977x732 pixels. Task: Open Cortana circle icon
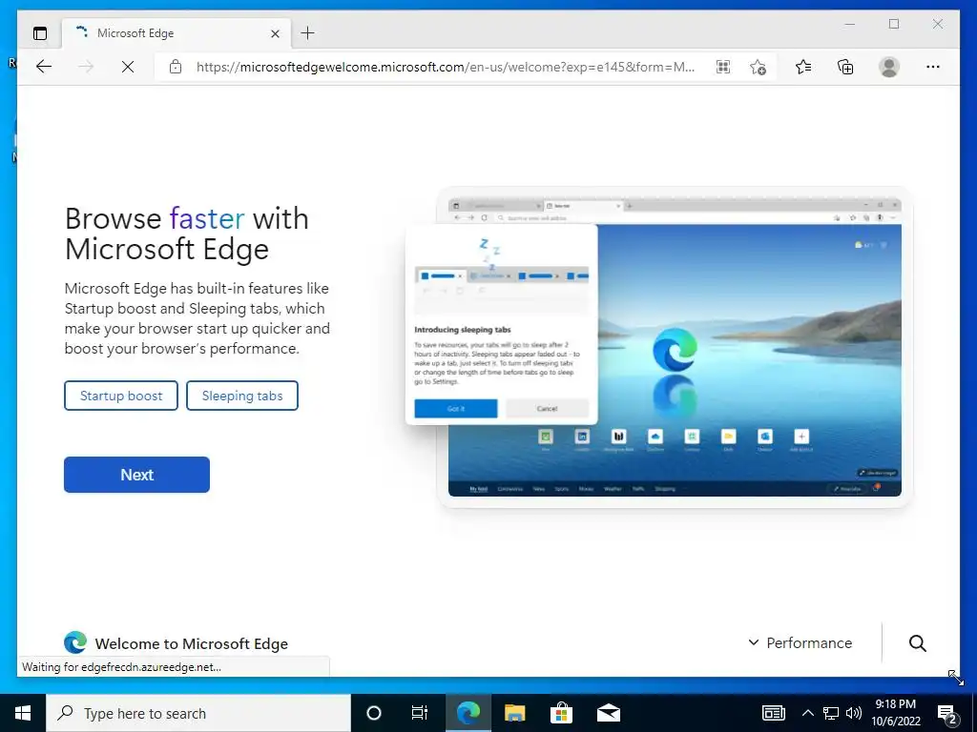coord(374,713)
